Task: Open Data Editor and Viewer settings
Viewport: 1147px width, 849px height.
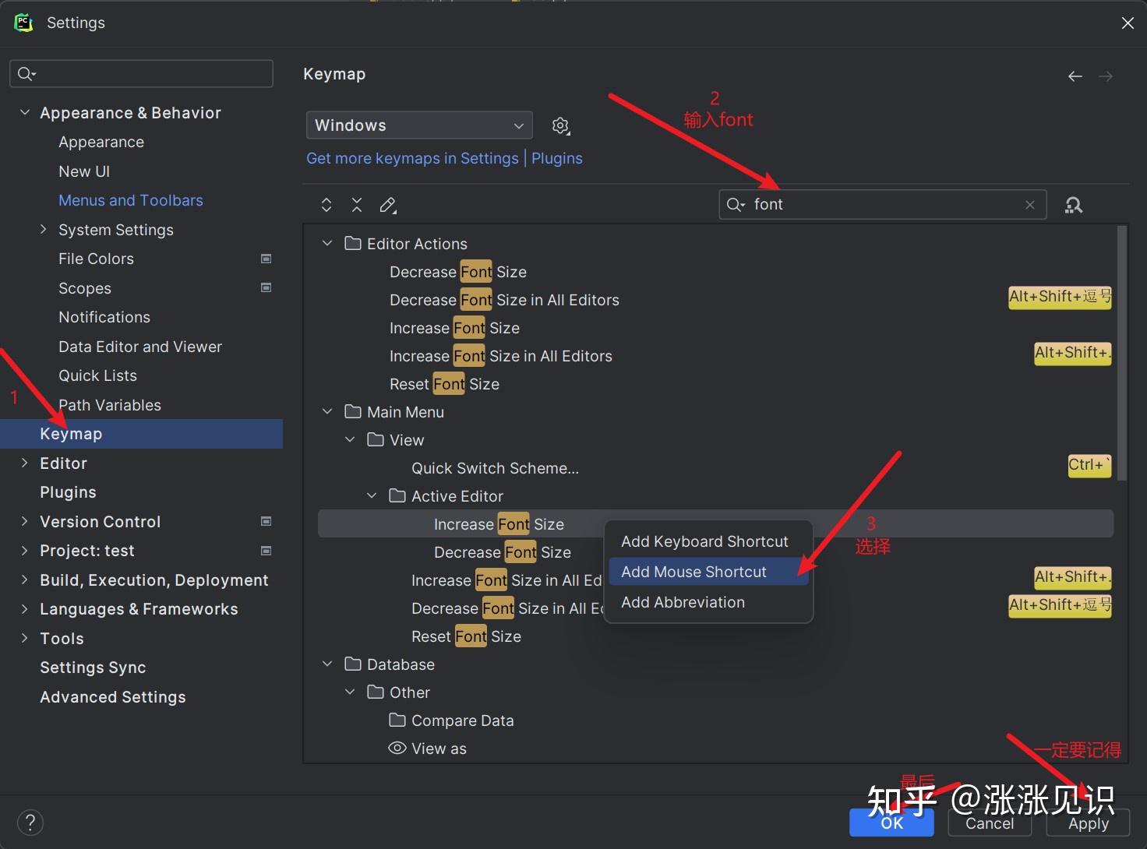Action: pyautogui.click(x=140, y=347)
